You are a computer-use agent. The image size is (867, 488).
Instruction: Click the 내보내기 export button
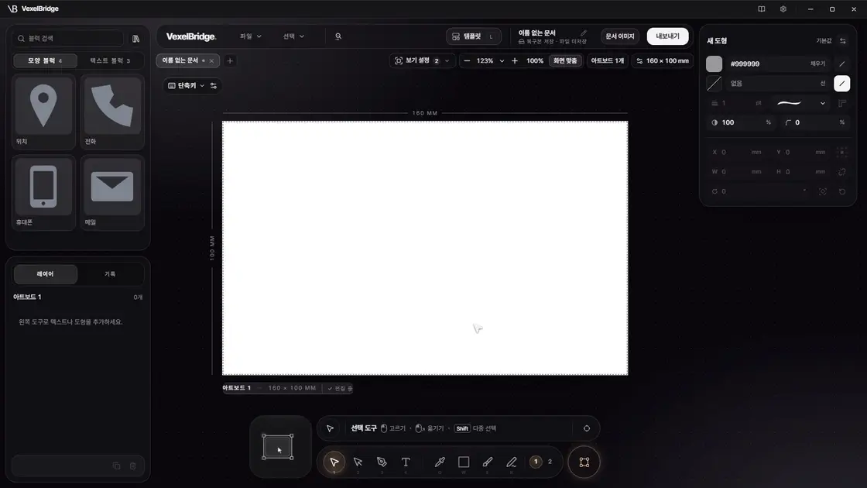667,36
